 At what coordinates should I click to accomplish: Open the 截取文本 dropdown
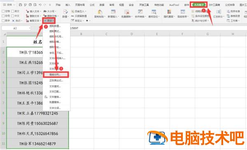[34, 21]
